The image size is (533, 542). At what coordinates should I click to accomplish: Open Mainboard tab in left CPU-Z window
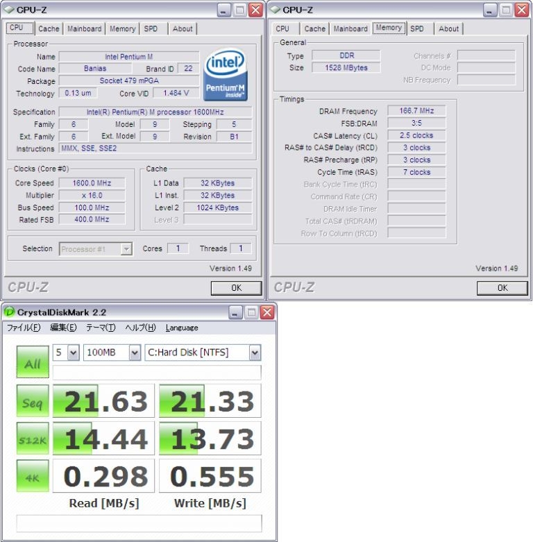click(85, 28)
